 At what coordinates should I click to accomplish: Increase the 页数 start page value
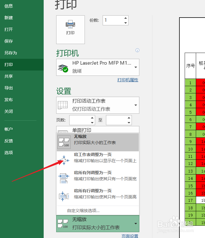point(92,118)
